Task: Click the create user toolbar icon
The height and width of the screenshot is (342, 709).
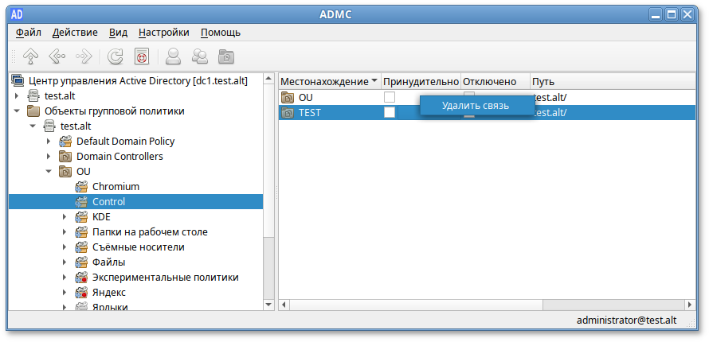Action: tap(173, 56)
